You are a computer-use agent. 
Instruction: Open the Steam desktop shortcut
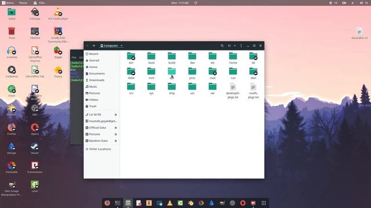click(35, 148)
